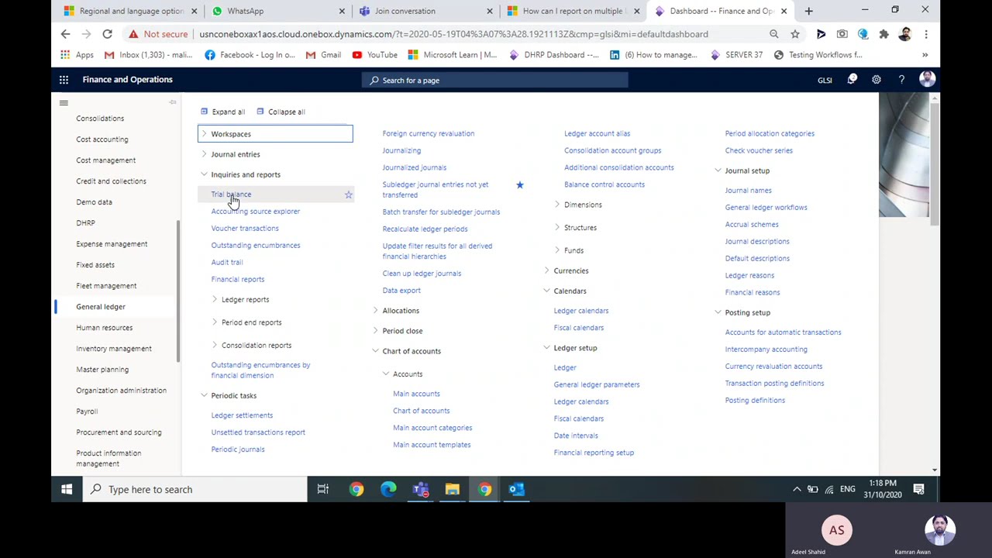Screen dimensions: 992x558
Task: Expand the Period reports group
Action: (x=215, y=322)
